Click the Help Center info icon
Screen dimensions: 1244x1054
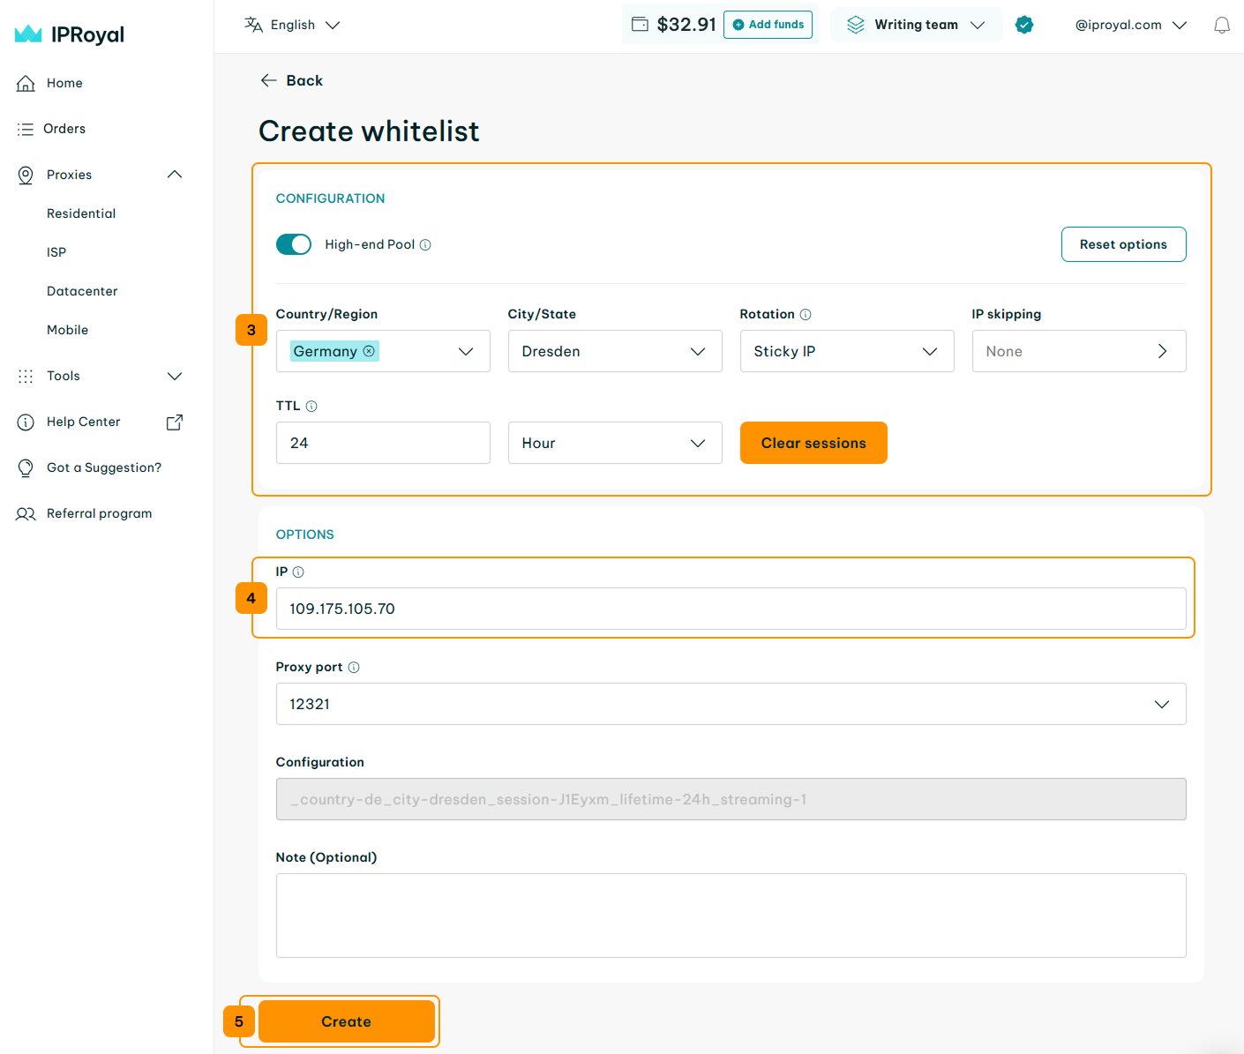pos(26,422)
